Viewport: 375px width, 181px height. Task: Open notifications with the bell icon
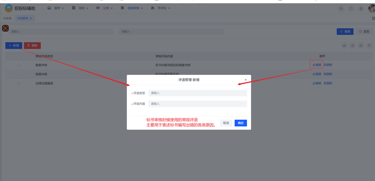[x=361, y=8]
